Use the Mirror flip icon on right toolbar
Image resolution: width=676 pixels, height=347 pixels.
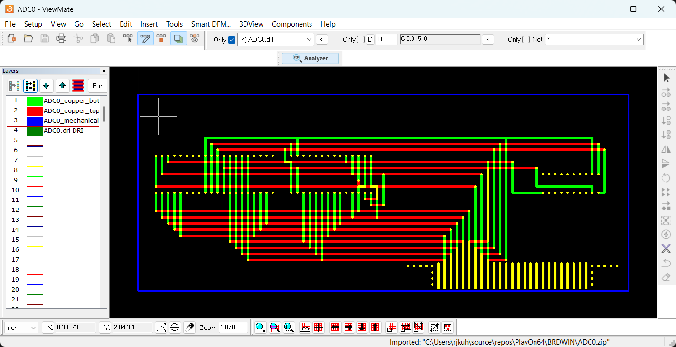tap(666, 149)
